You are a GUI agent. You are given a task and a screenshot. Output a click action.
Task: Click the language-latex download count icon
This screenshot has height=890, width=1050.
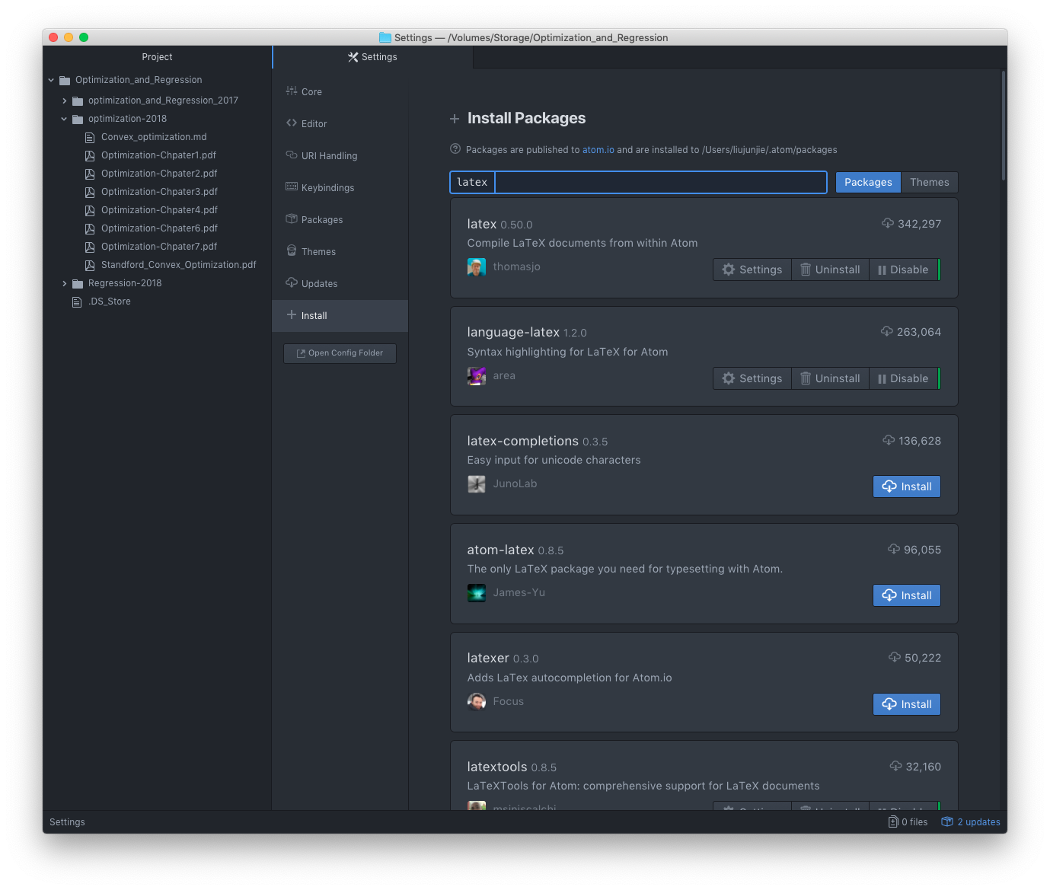point(887,331)
